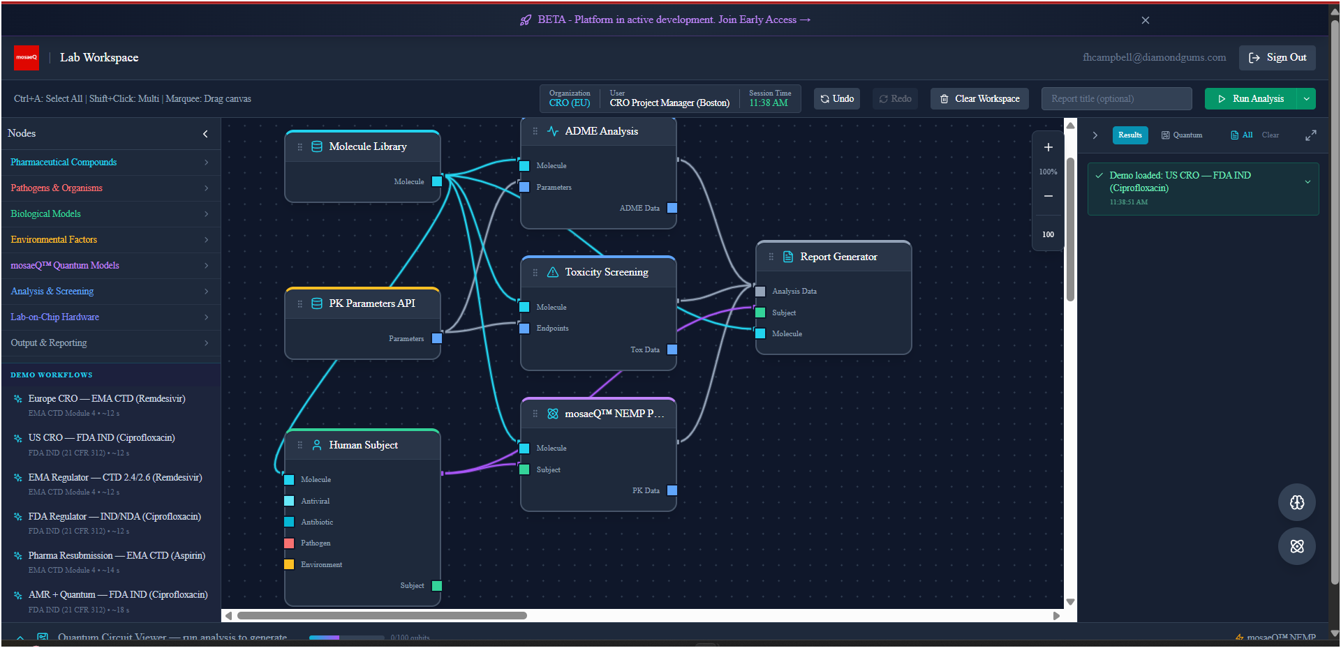This screenshot has height=648, width=1341.
Task: Switch to the Quantum tab
Action: [1181, 135]
